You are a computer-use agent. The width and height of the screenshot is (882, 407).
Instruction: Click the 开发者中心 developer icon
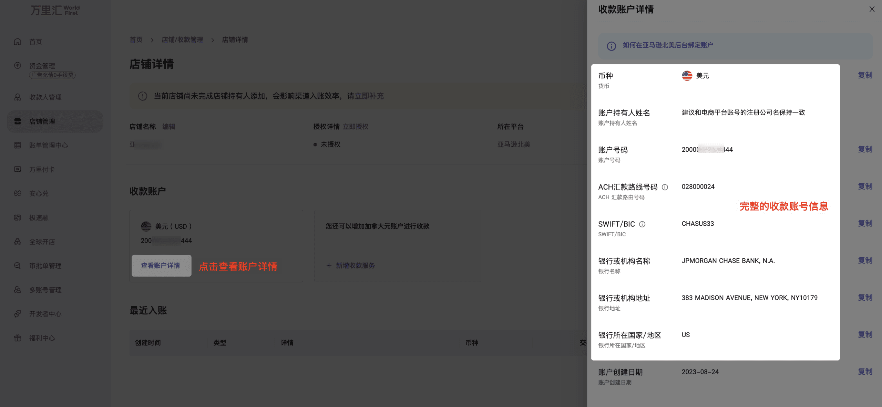pyautogui.click(x=18, y=314)
